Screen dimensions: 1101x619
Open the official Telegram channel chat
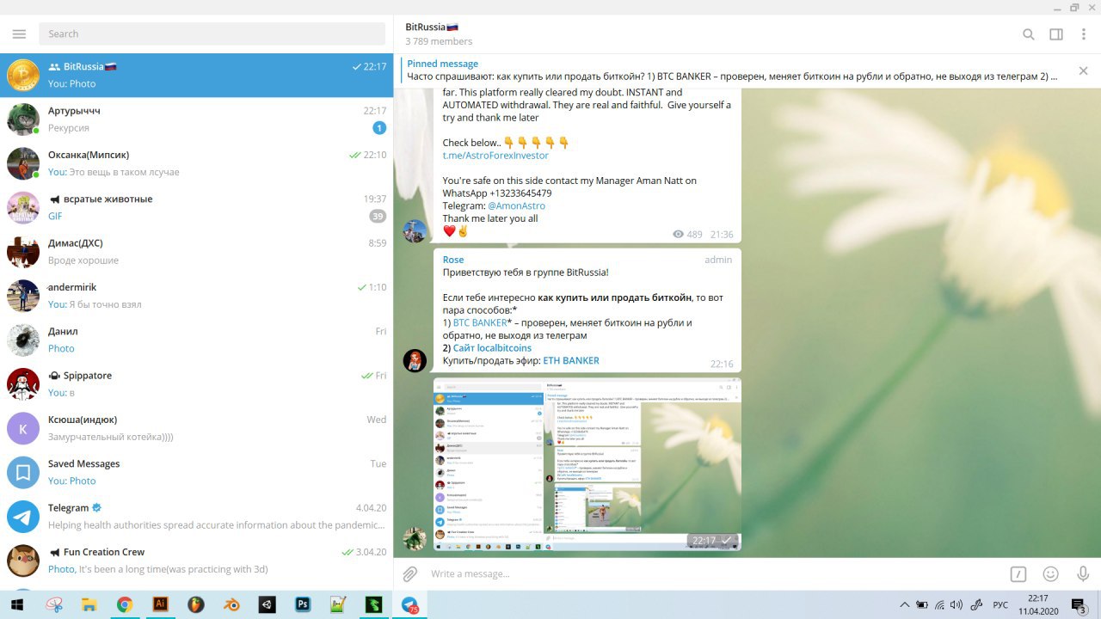point(197,516)
